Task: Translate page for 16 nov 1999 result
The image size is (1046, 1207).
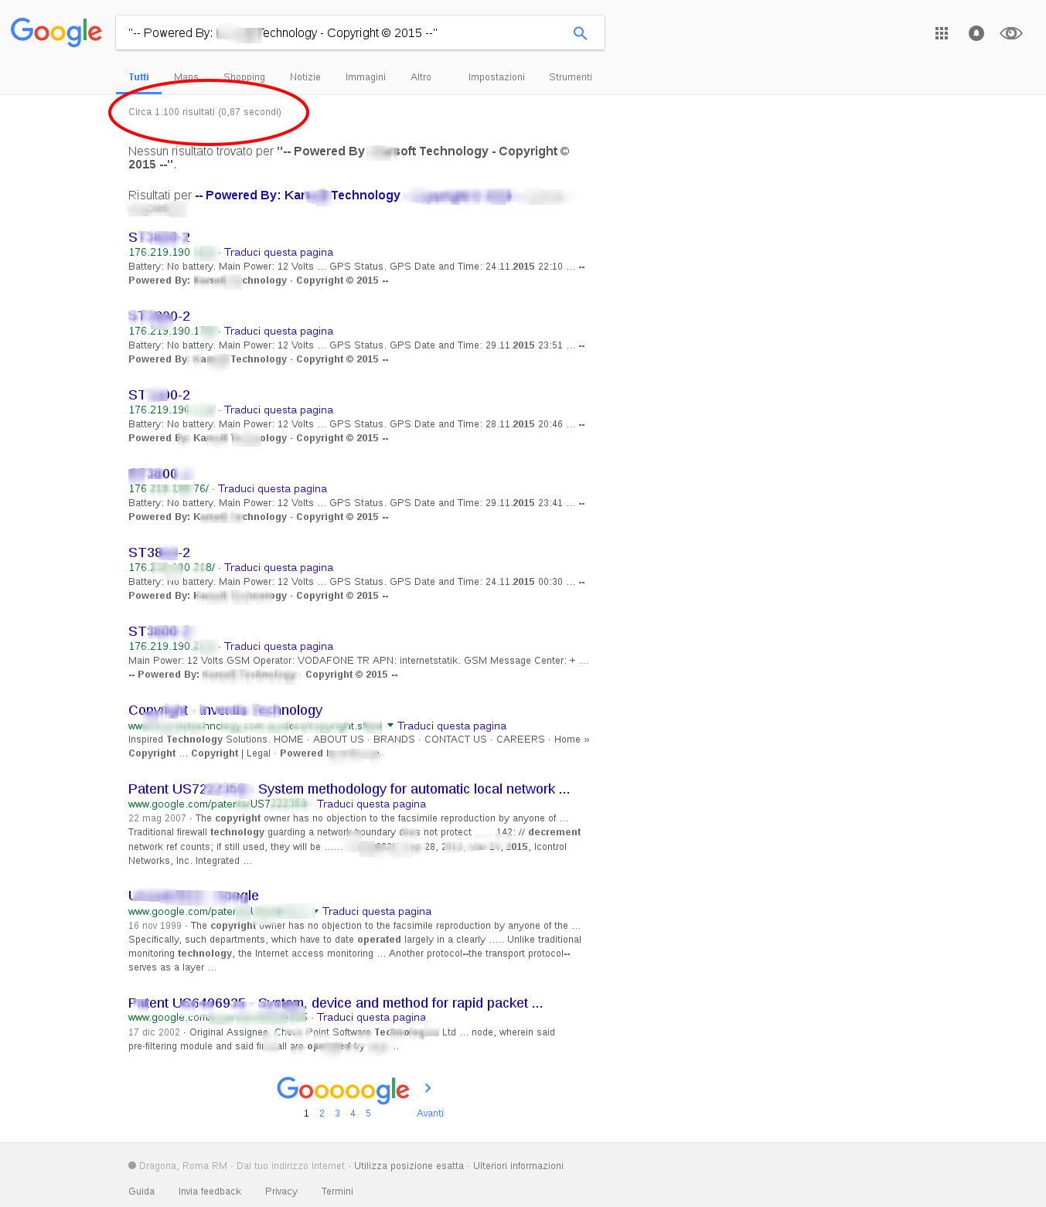Action: 376,912
